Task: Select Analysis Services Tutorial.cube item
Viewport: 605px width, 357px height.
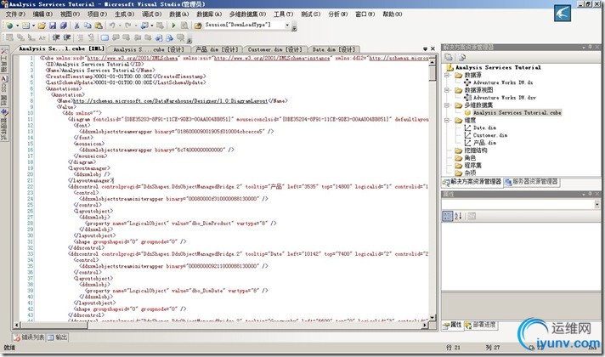Action: coord(517,113)
